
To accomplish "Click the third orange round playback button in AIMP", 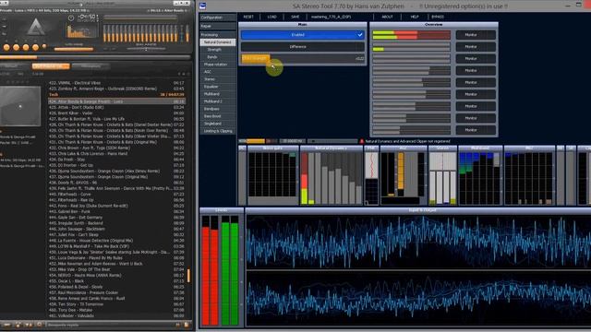I will [x=26, y=47].
